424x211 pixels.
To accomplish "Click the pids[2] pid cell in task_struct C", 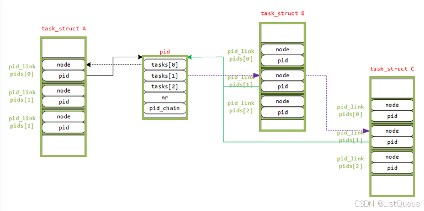I will click(392, 168).
